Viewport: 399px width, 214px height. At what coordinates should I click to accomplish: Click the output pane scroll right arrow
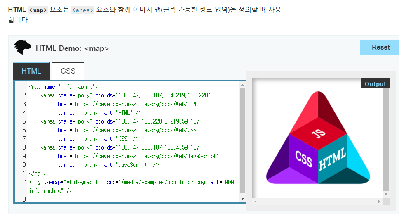click(379, 201)
